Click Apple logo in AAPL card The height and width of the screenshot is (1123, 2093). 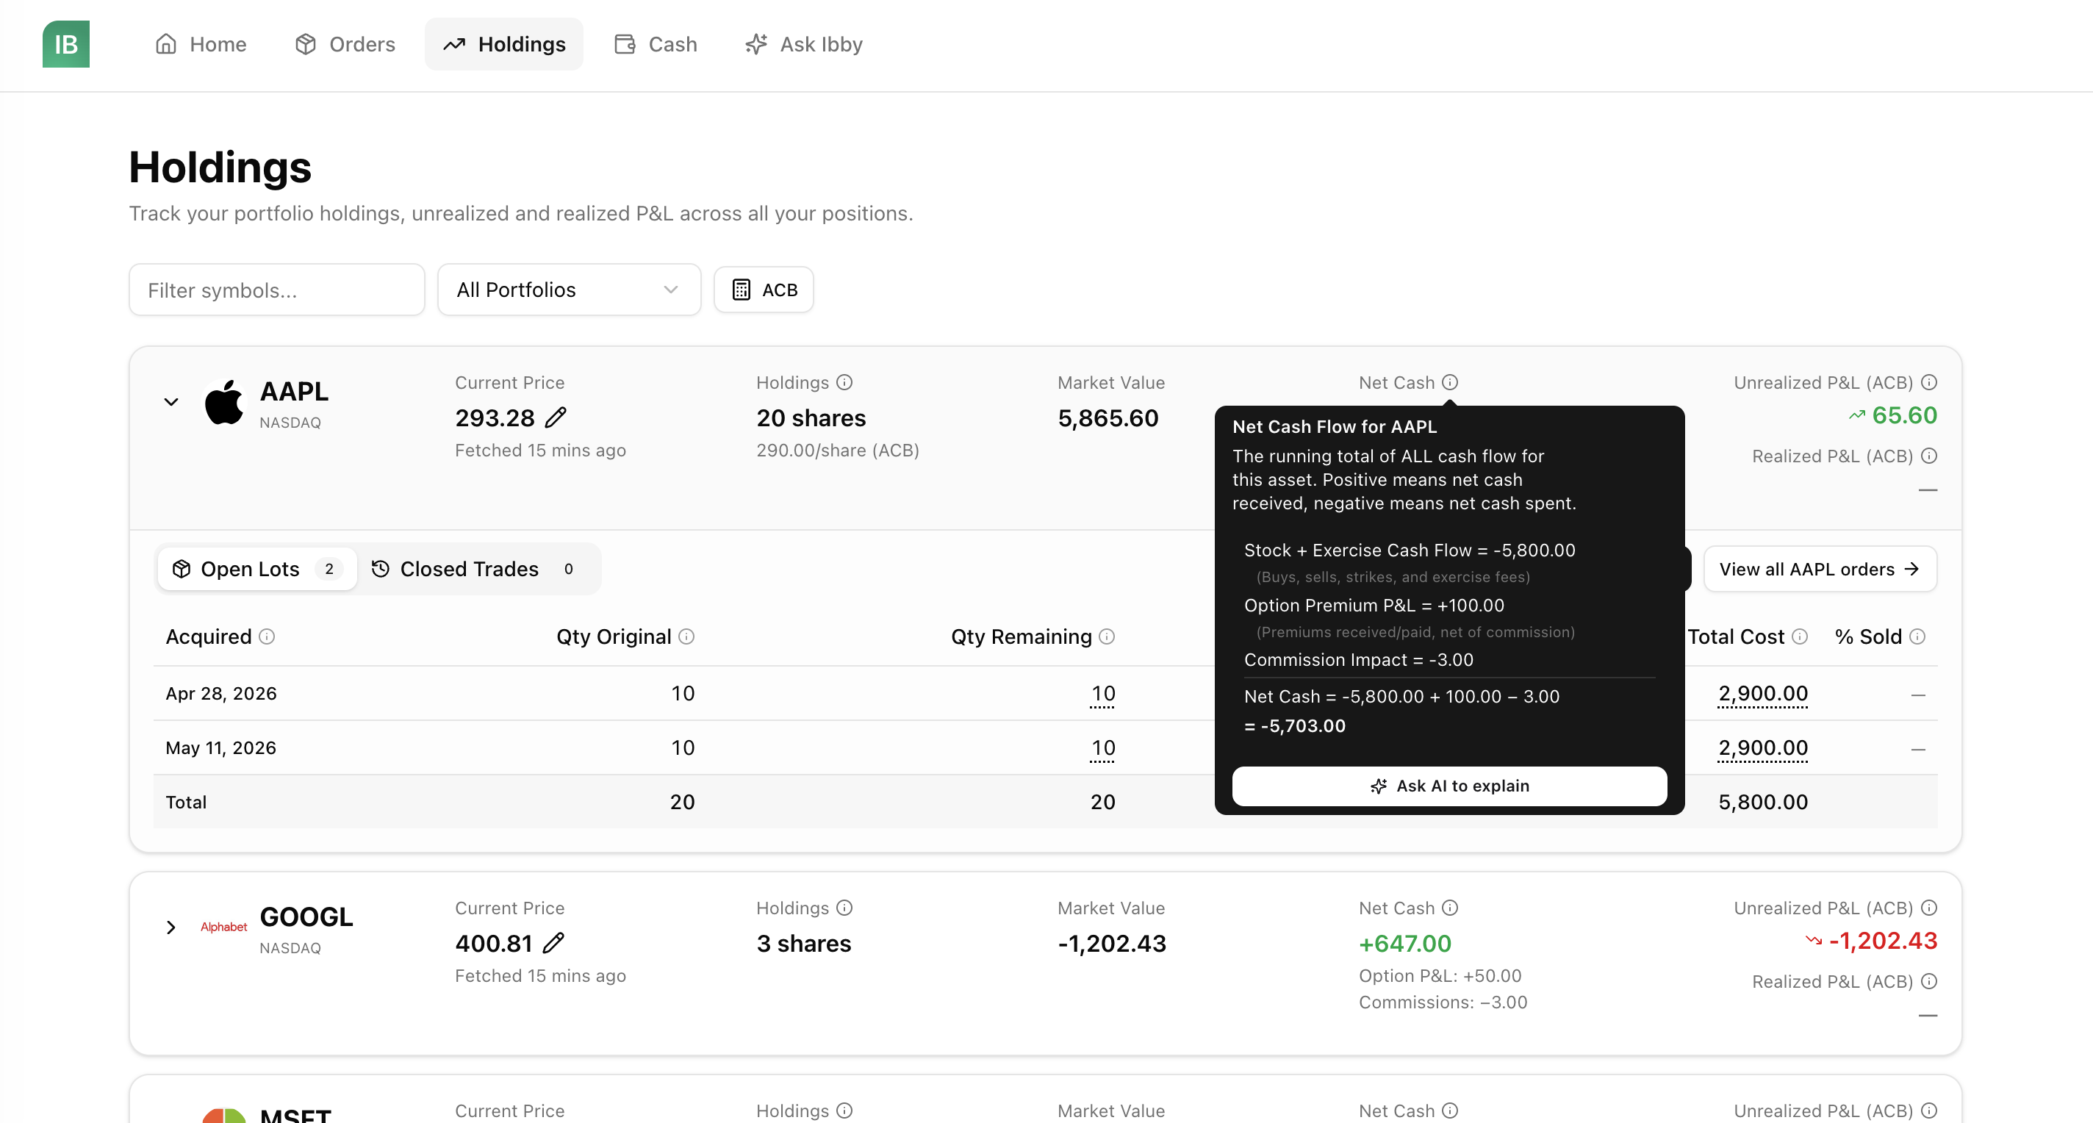223,401
